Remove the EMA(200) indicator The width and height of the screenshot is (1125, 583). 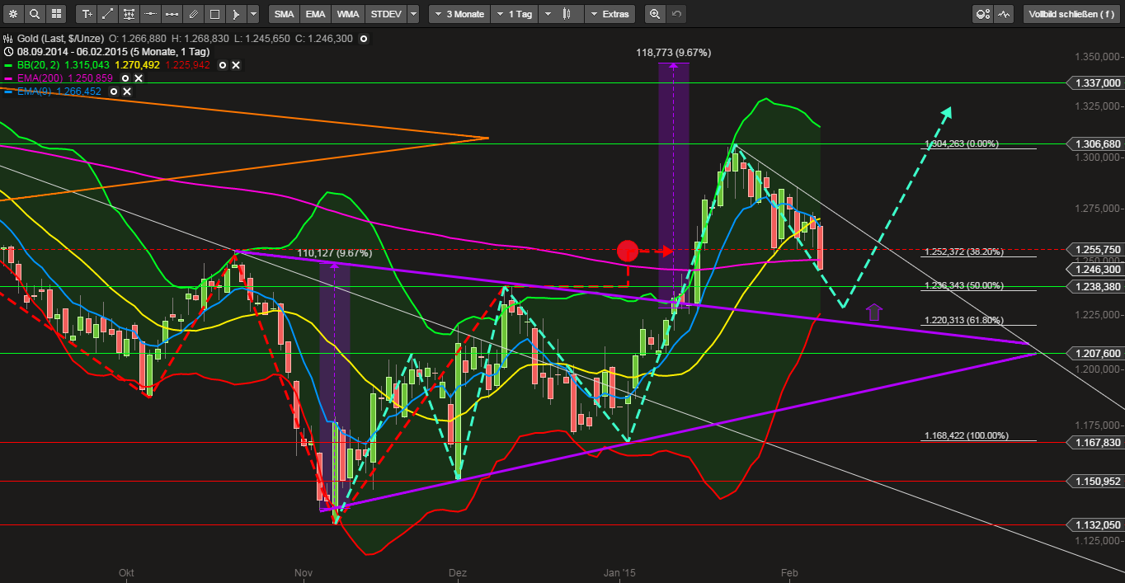coord(139,78)
